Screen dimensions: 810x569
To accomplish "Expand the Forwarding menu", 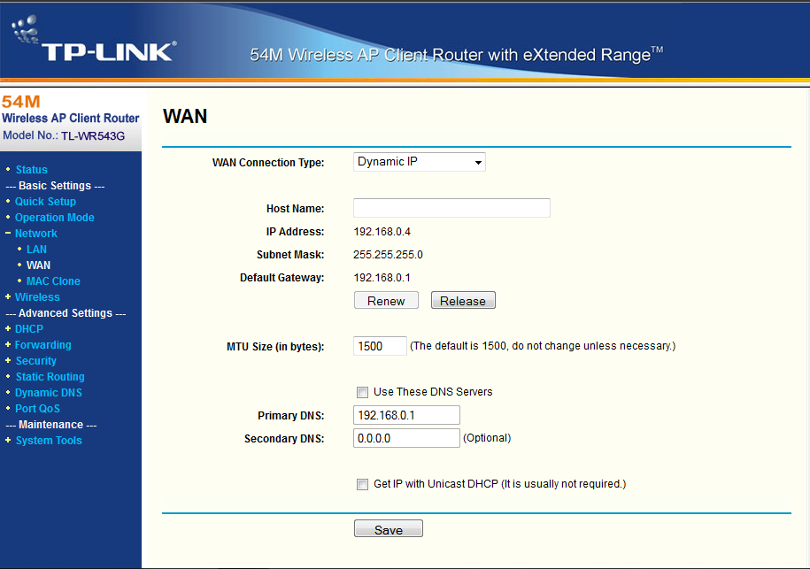I will point(42,345).
